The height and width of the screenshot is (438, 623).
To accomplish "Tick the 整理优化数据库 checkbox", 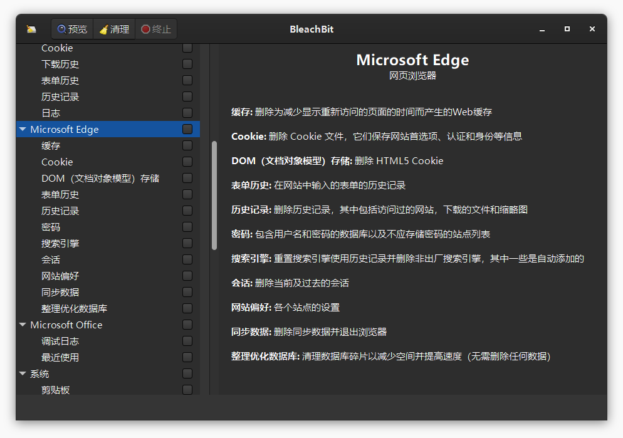I will click(187, 308).
